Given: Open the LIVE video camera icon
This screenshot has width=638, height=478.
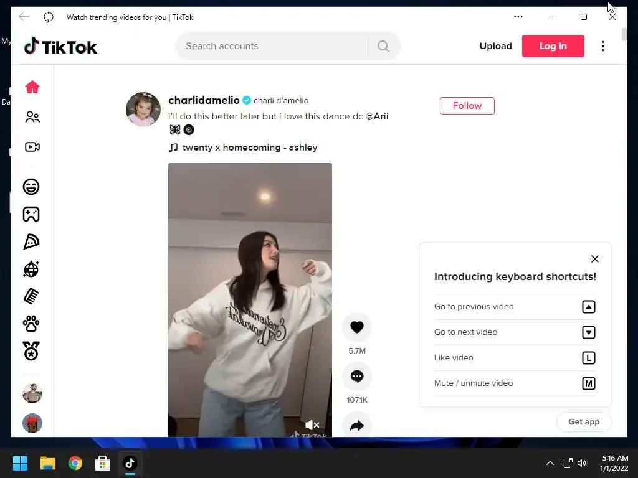Looking at the screenshot, I should pos(32,147).
